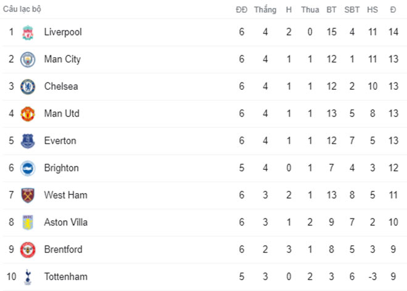Click the Brighton club badge
407x291 pixels.
(28, 168)
